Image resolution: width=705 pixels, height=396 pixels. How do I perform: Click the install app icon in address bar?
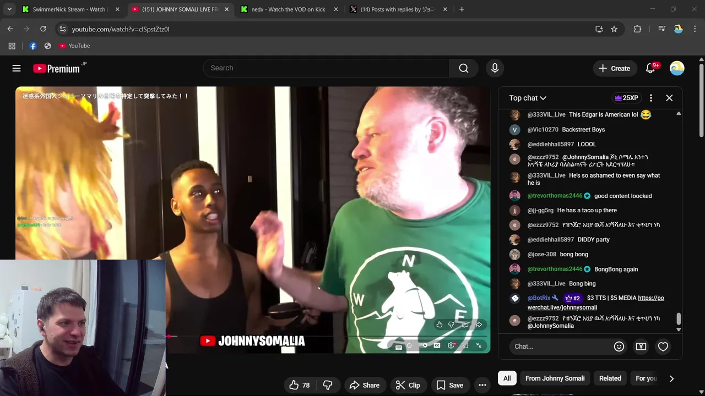coord(599,29)
